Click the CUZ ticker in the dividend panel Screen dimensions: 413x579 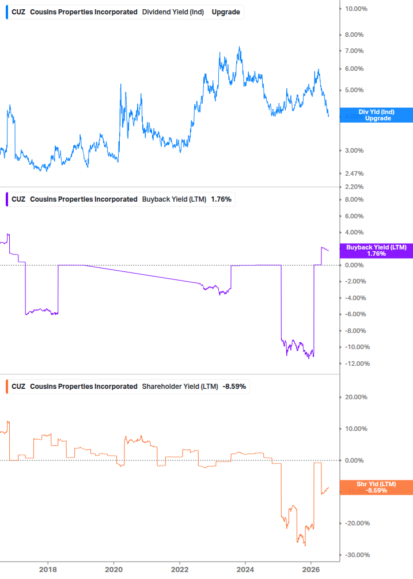(x=18, y=12)
